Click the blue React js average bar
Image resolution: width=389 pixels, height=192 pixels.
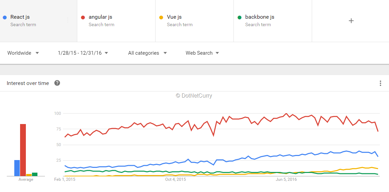point(17,168)
